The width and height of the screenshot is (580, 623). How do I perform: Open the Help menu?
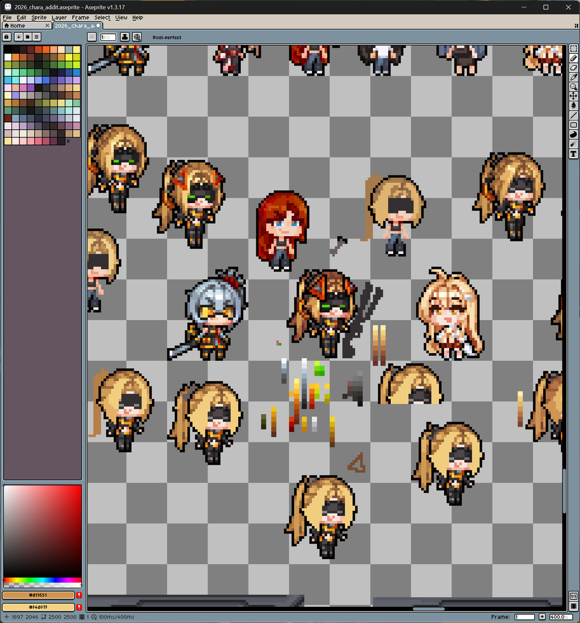pyautogui.click(x=137, y=18)
